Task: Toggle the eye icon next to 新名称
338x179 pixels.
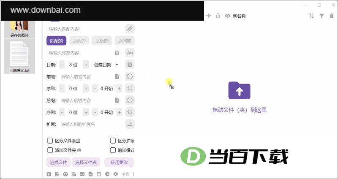Action: point(228,16)
